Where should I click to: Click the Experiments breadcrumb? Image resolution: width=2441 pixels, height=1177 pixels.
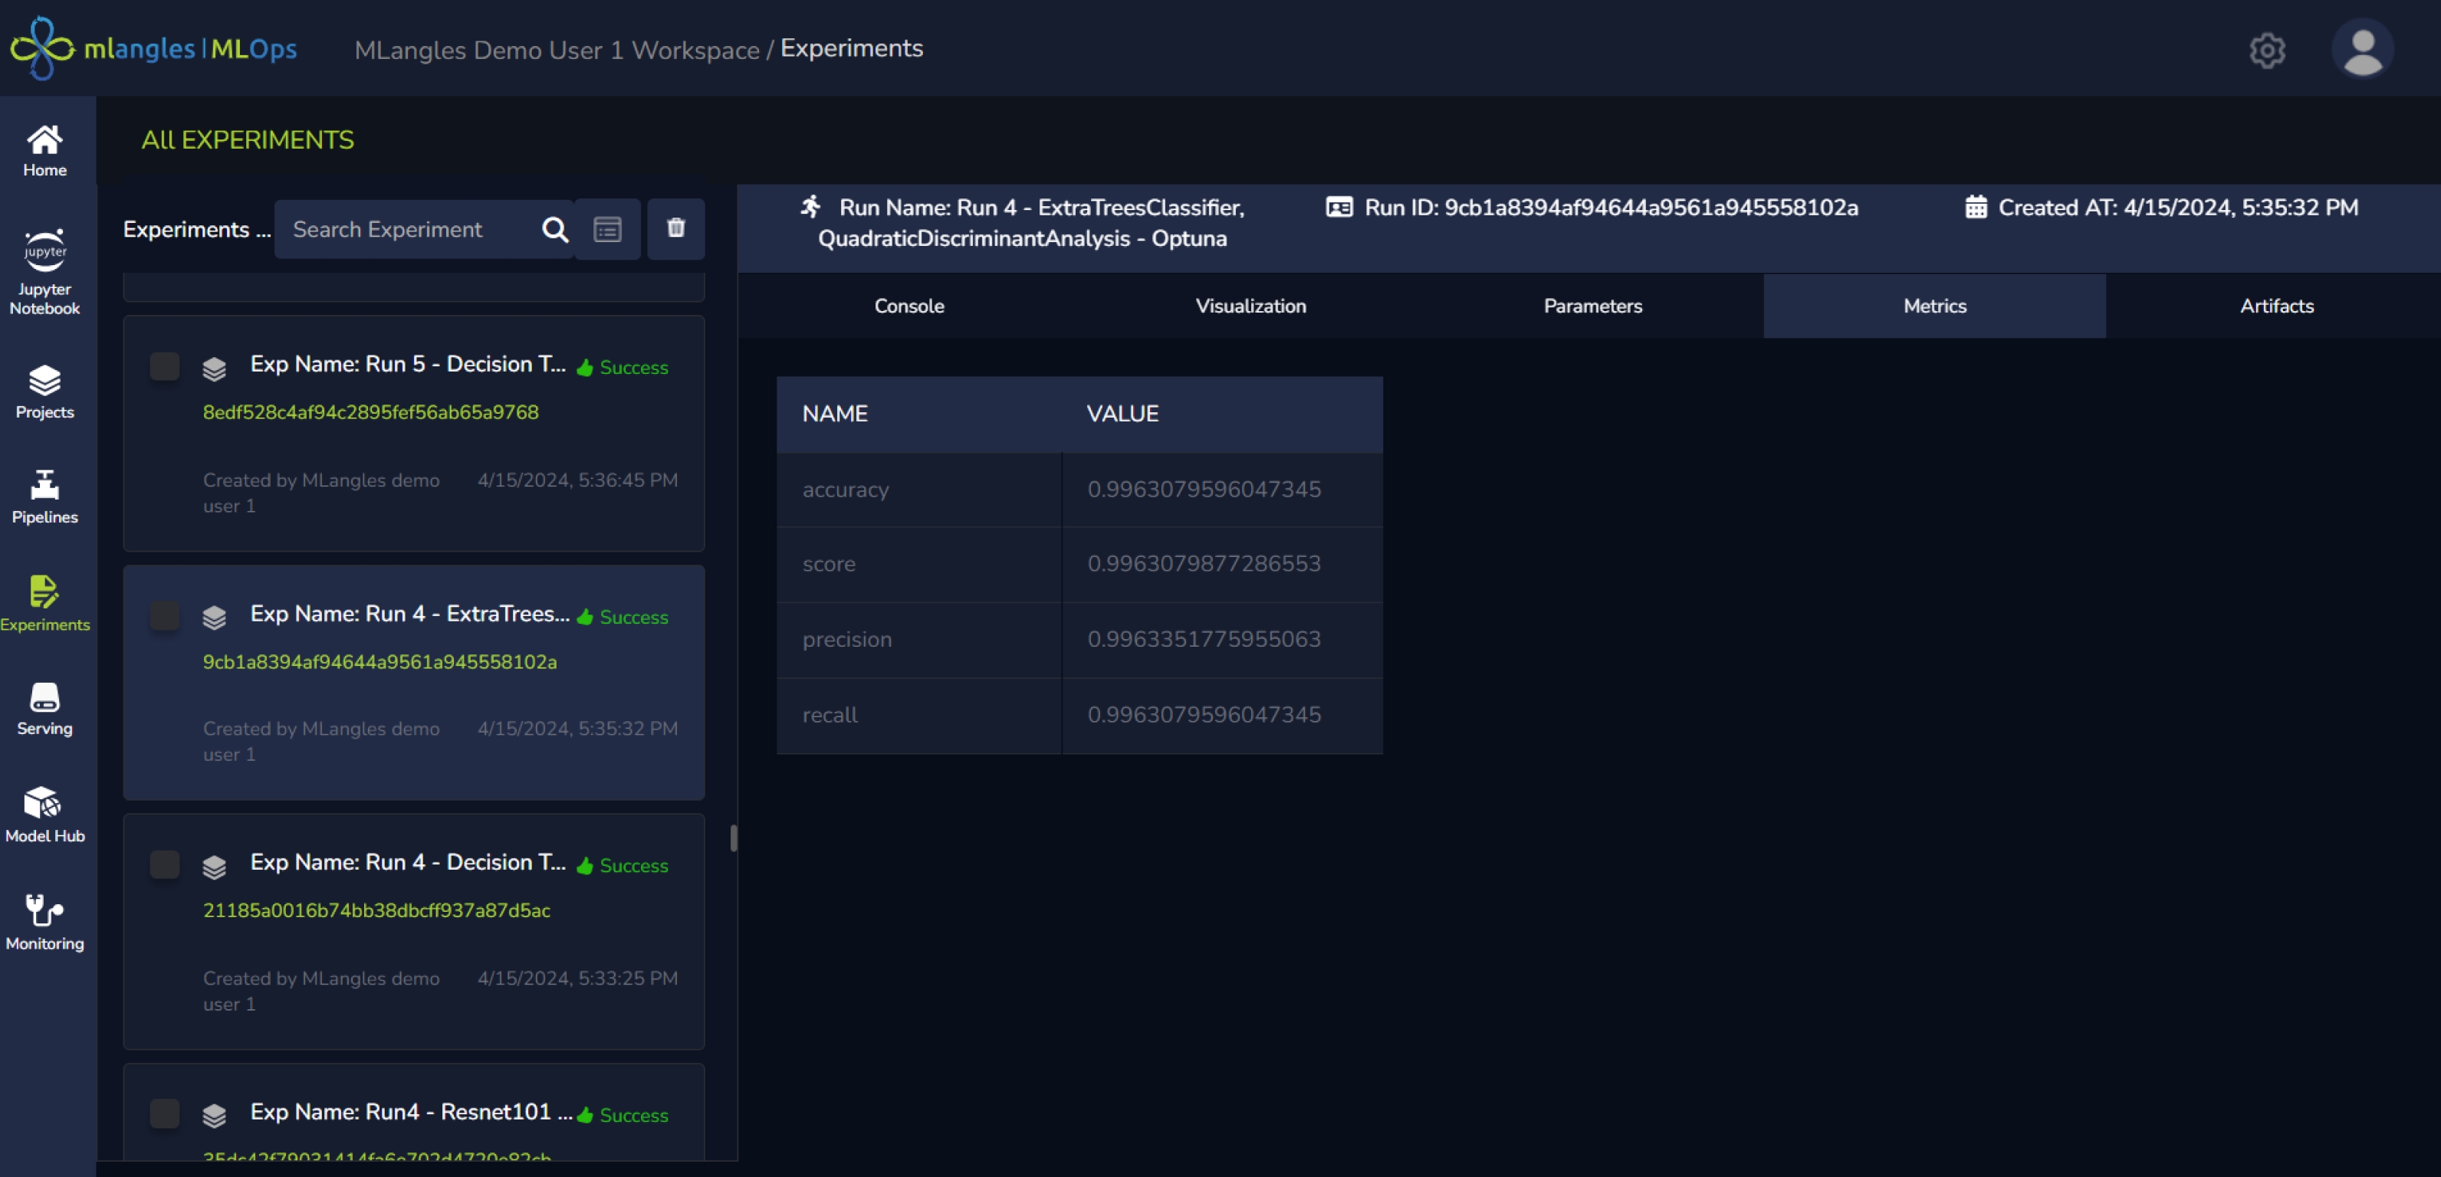point(852,48)
